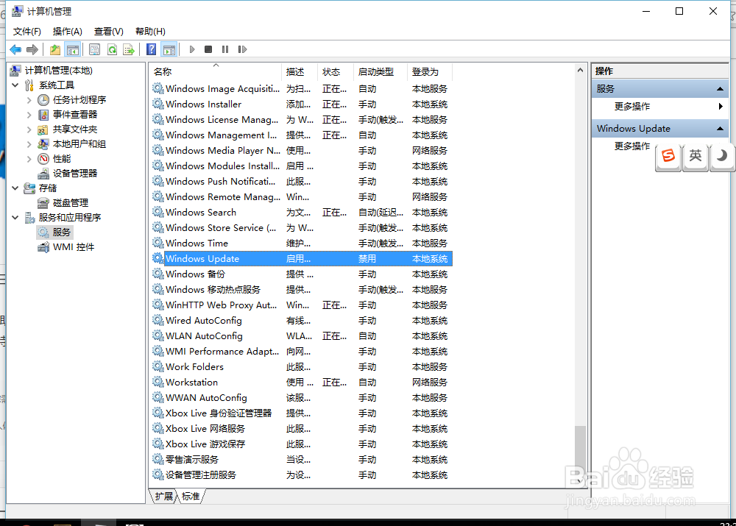Click the scrollbar up arrow in services list

pyautogui.click(x=580, y=70)
